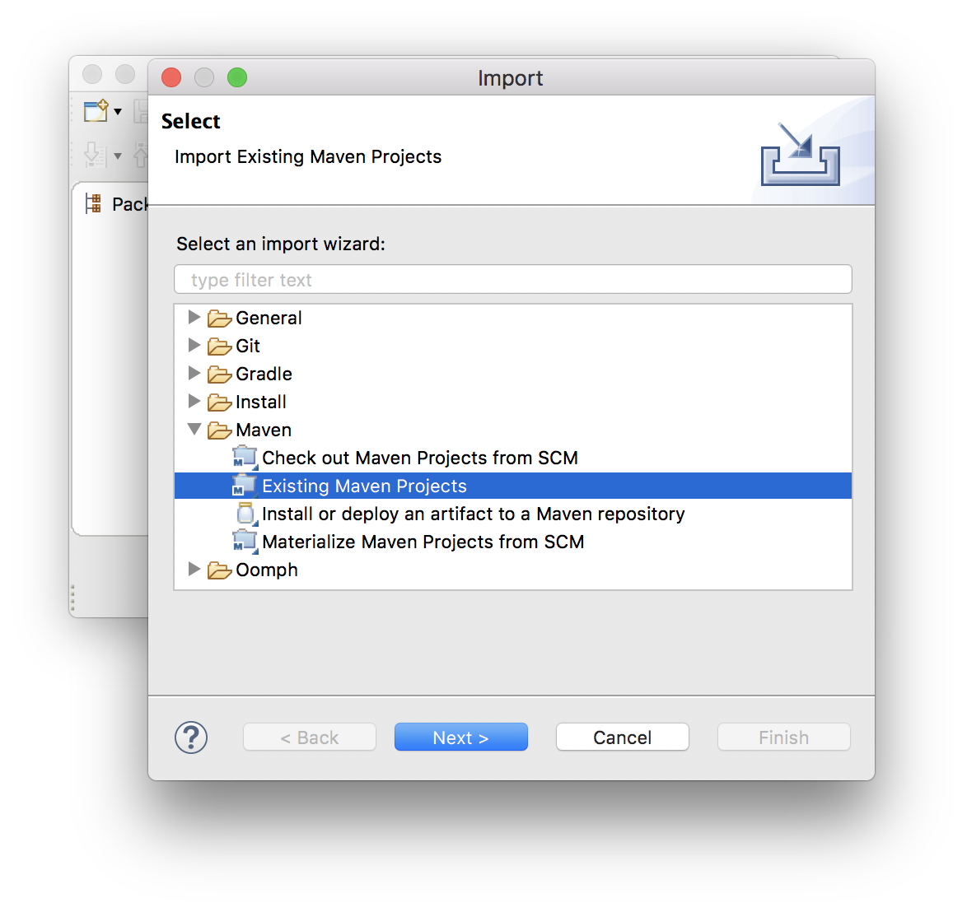967x912 pixels.
Task: Select Check out Maven Projects from SCM
Action: click(x=420, y=458)
